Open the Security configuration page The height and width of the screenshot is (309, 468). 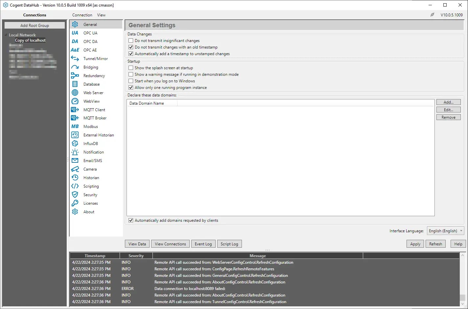click(90, 195)
